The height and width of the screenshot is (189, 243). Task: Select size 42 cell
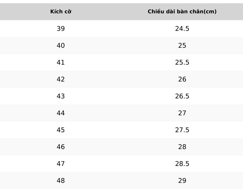61,79
